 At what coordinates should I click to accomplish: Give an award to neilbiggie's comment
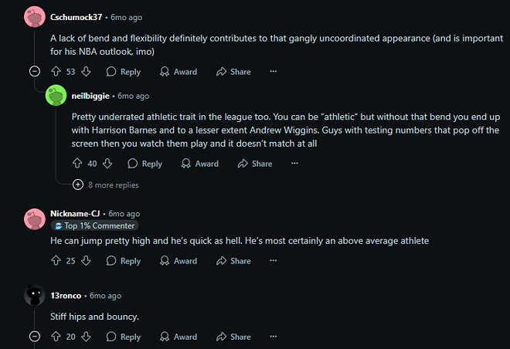point(199,164)
